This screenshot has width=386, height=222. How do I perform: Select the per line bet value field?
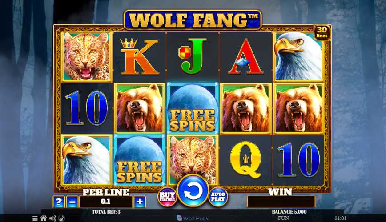pyautogui.click(x=106, y=202)
